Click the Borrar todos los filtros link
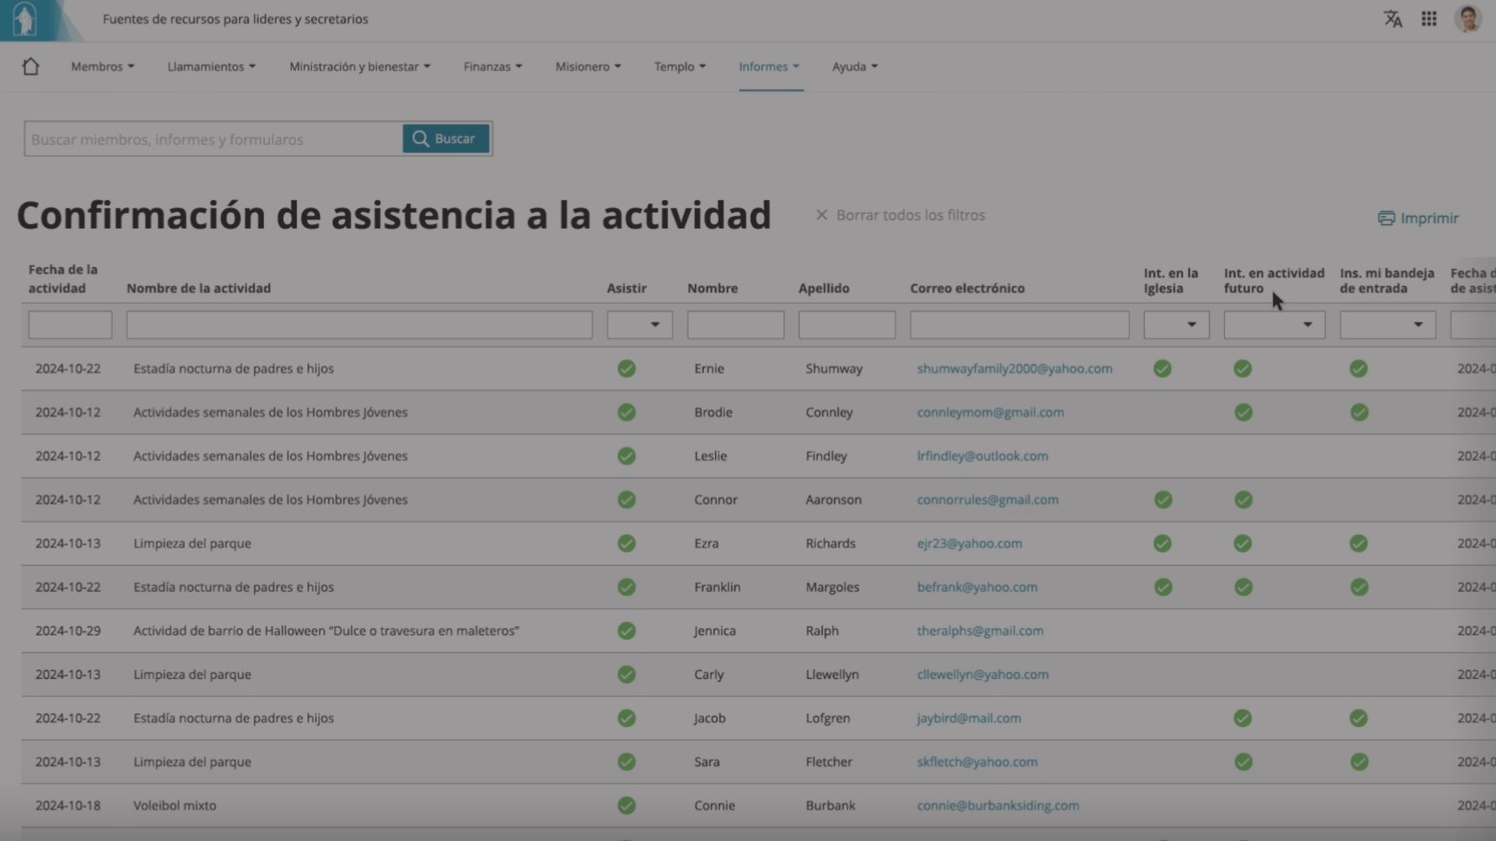The image size is (1496, 841). pyautogui.click(x=910, y=215)
